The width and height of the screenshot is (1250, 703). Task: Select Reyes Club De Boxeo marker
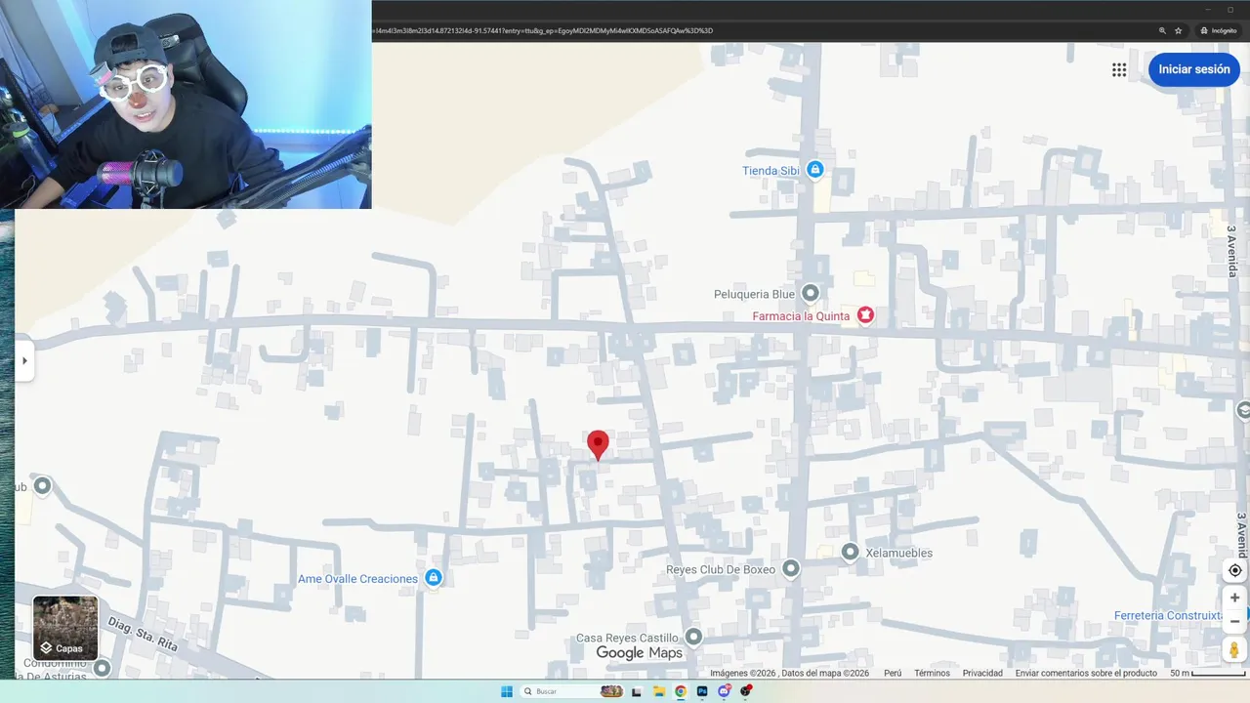[x=791, y=568]
